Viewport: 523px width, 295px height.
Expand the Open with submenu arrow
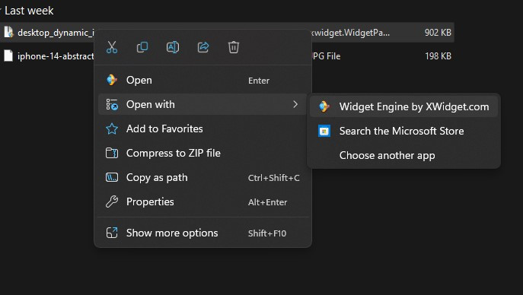coord(295,105)
